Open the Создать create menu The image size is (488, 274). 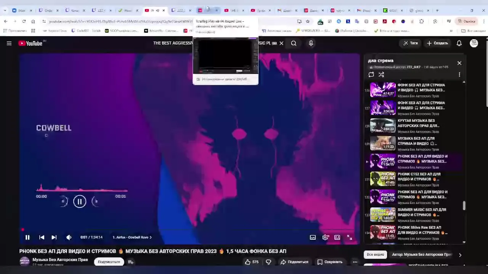(437, 43)
